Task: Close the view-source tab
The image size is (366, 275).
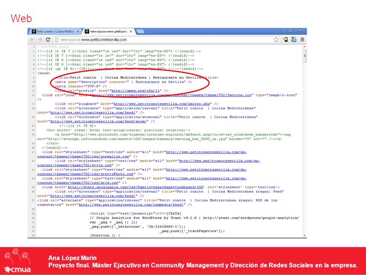Action: tap(131, 31)
